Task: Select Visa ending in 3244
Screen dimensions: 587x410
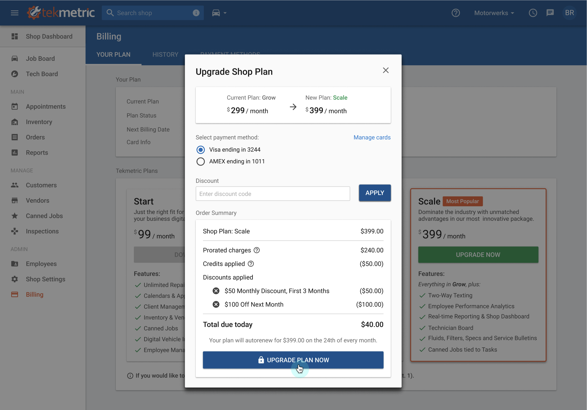Action: point(201,150)
